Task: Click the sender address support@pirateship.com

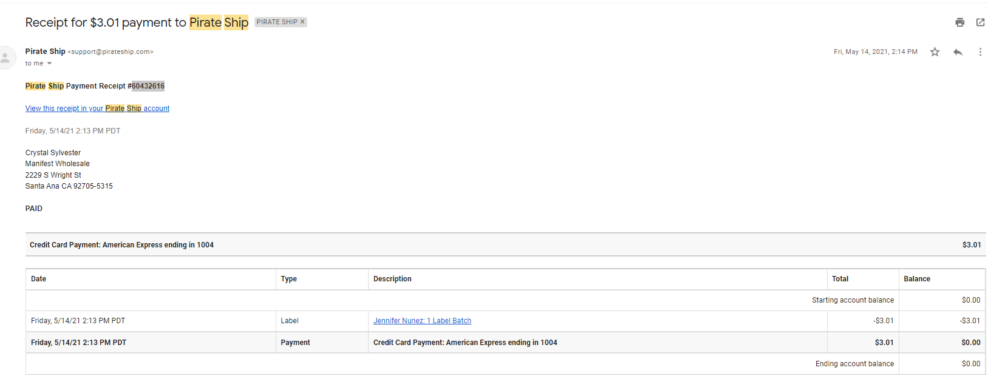Action: coord(110,52)
